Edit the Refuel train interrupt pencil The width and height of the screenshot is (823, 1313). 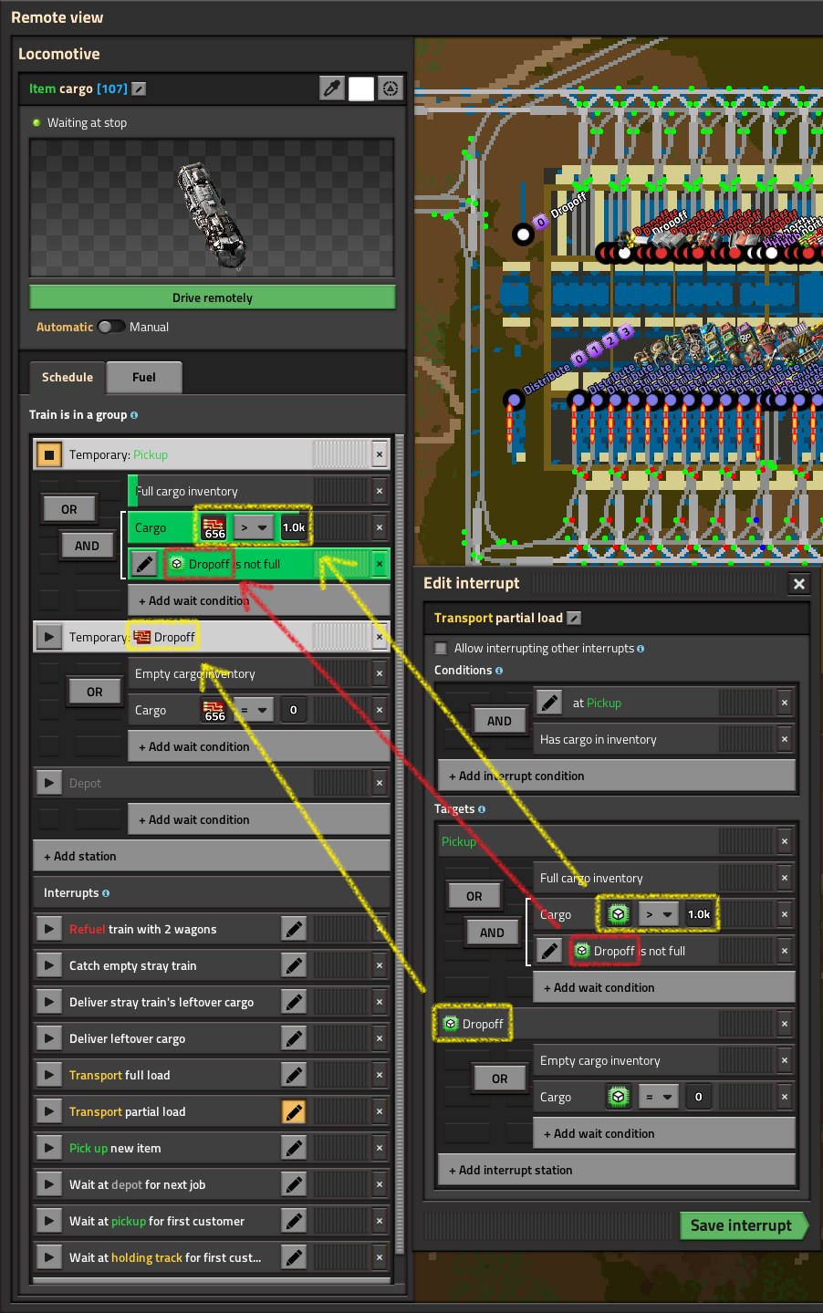click(x=294, y=929)
